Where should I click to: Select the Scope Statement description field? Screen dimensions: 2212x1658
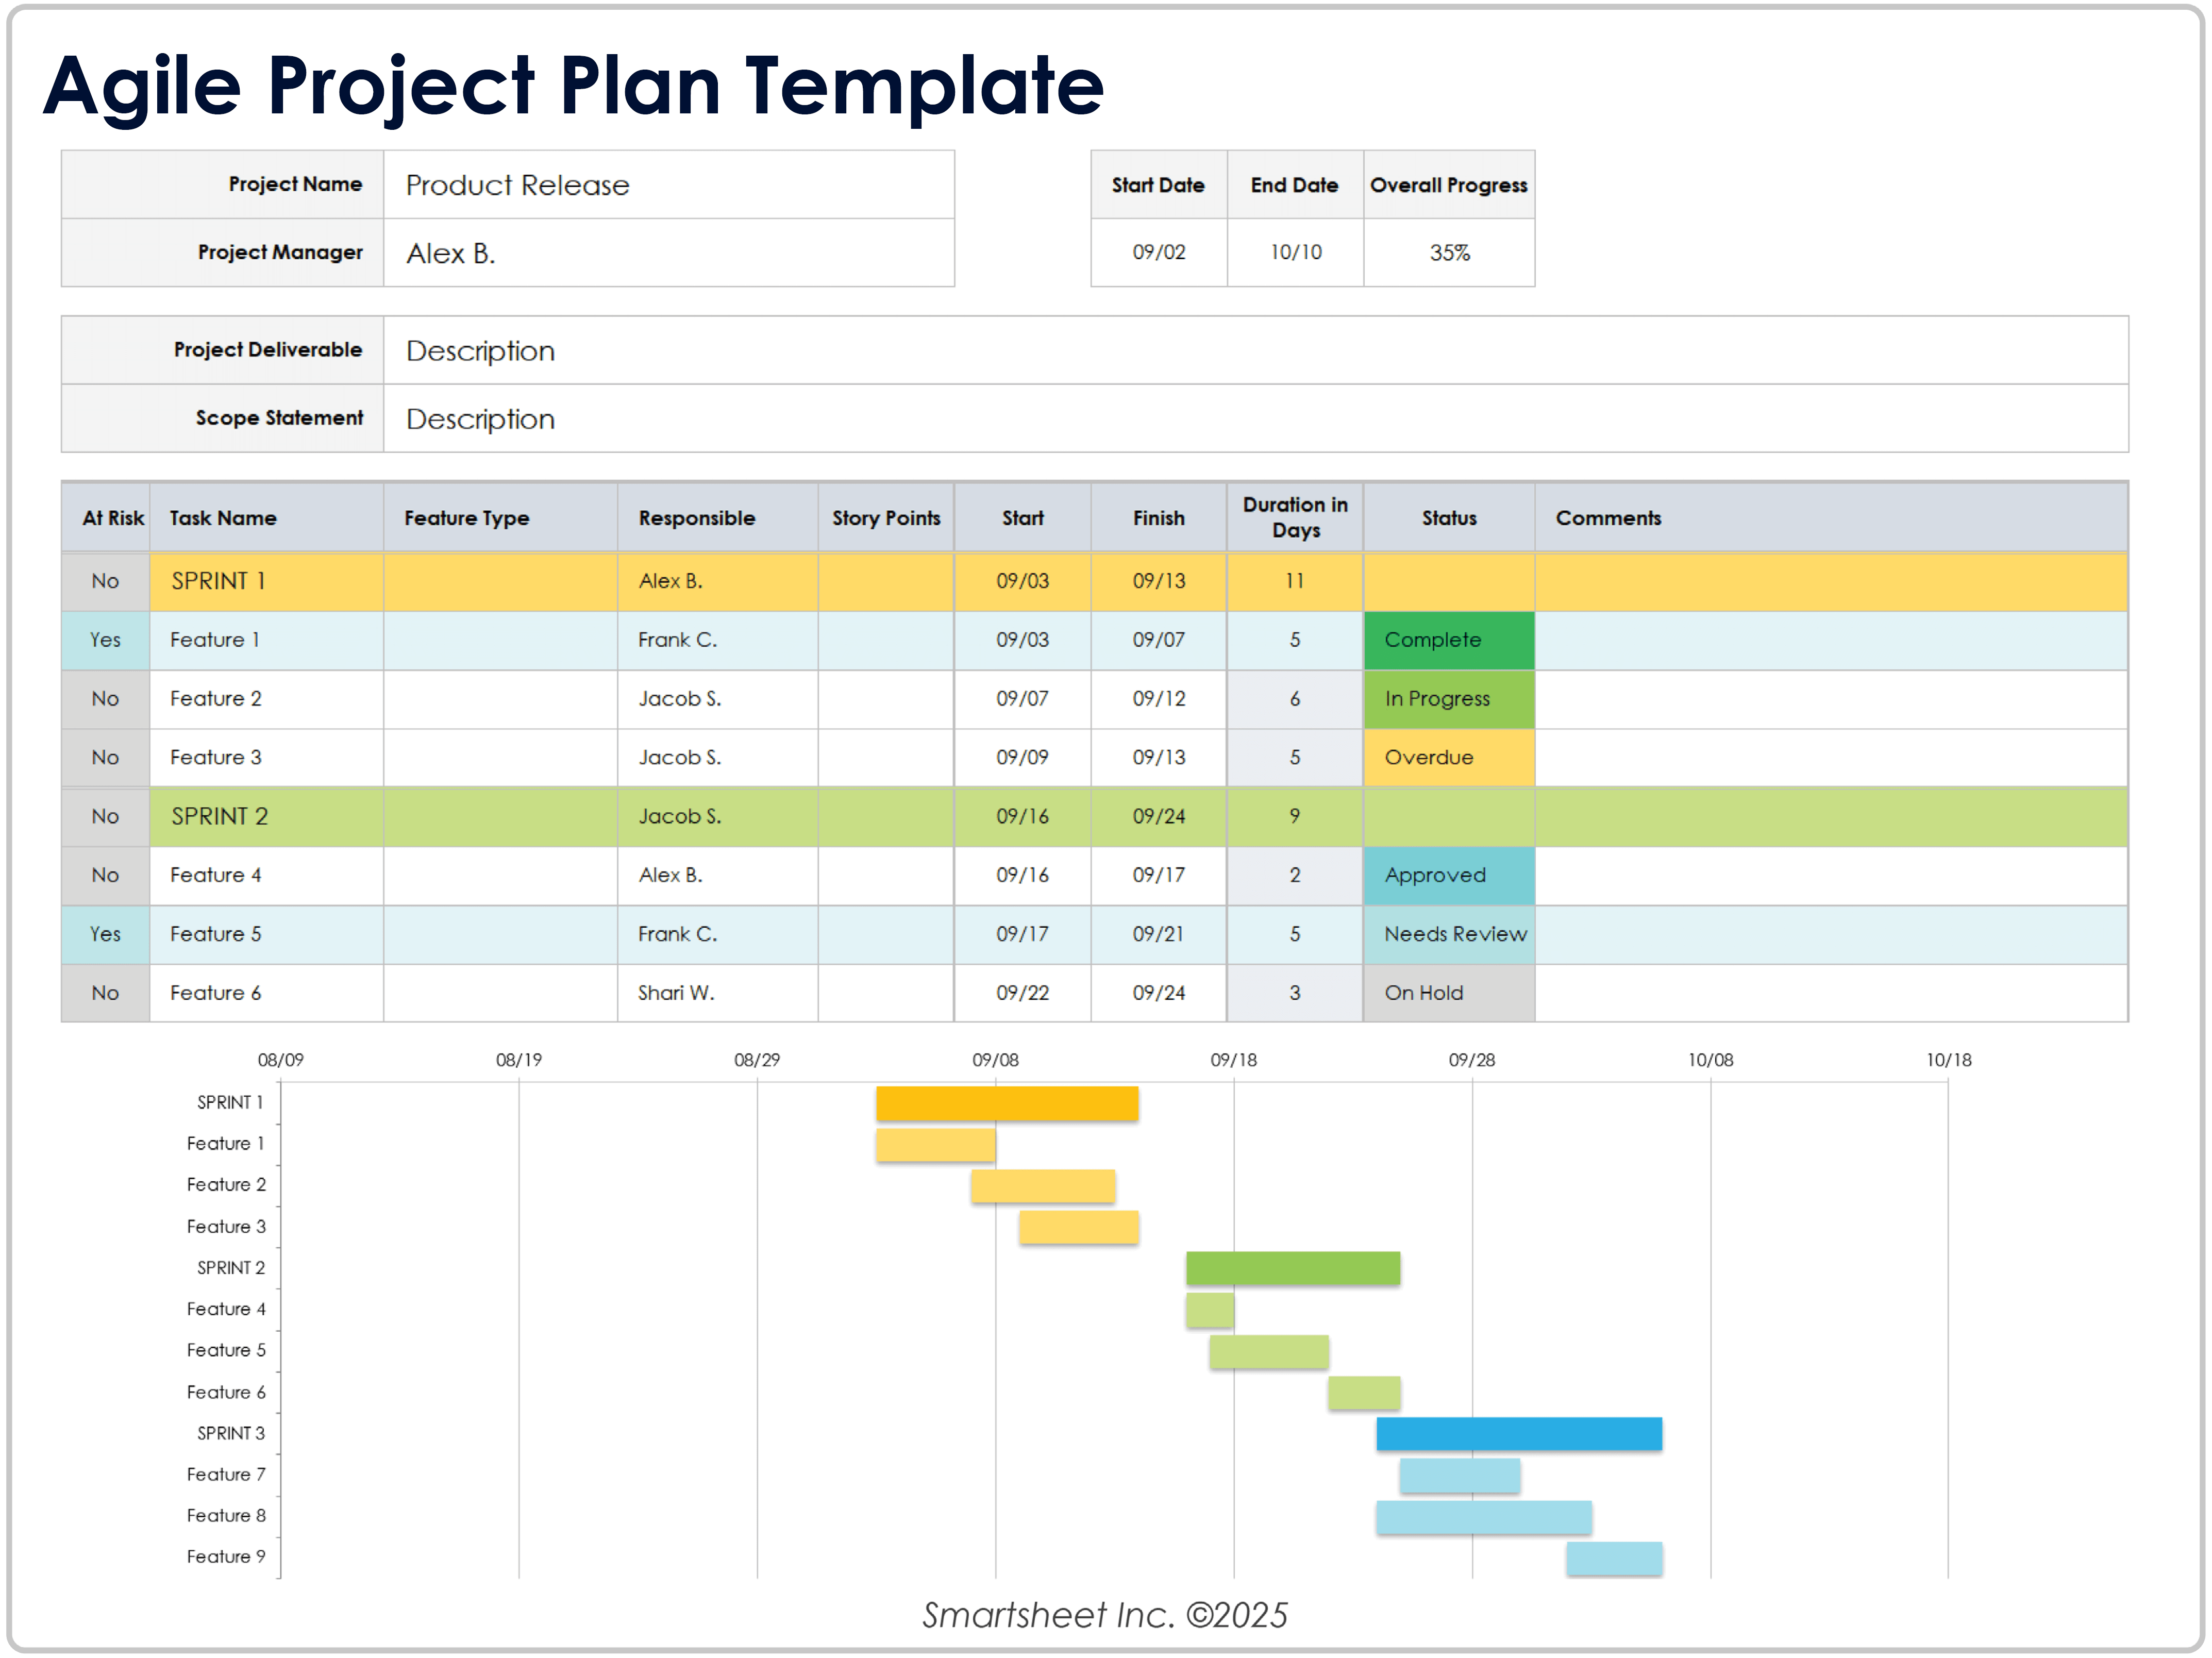point(1254,419)
